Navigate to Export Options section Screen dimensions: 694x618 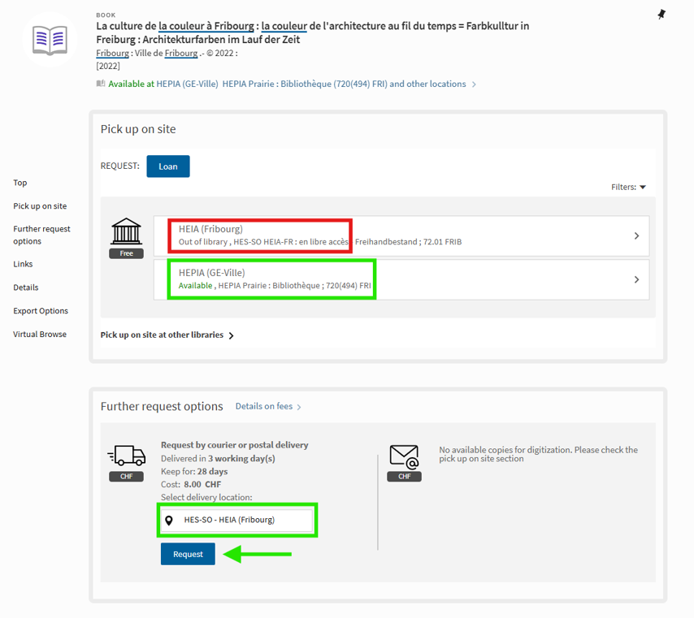click(41, 311)
